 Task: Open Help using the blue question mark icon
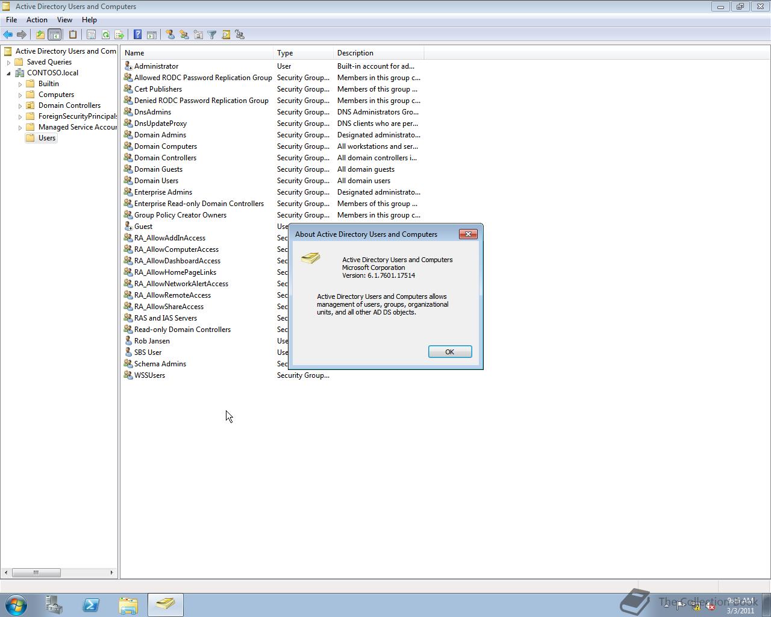(x=137, y=35)
